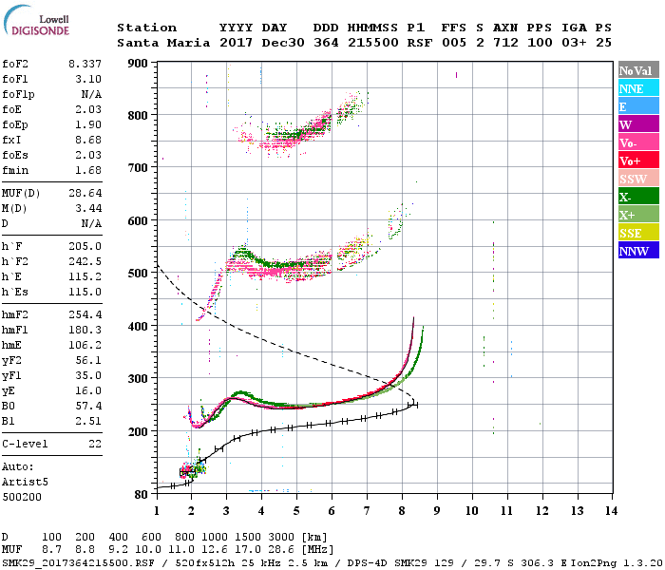This screenshot has height=570, width=665.
Task: Click the date text Dec30
Action: click(x=283, y=43)
